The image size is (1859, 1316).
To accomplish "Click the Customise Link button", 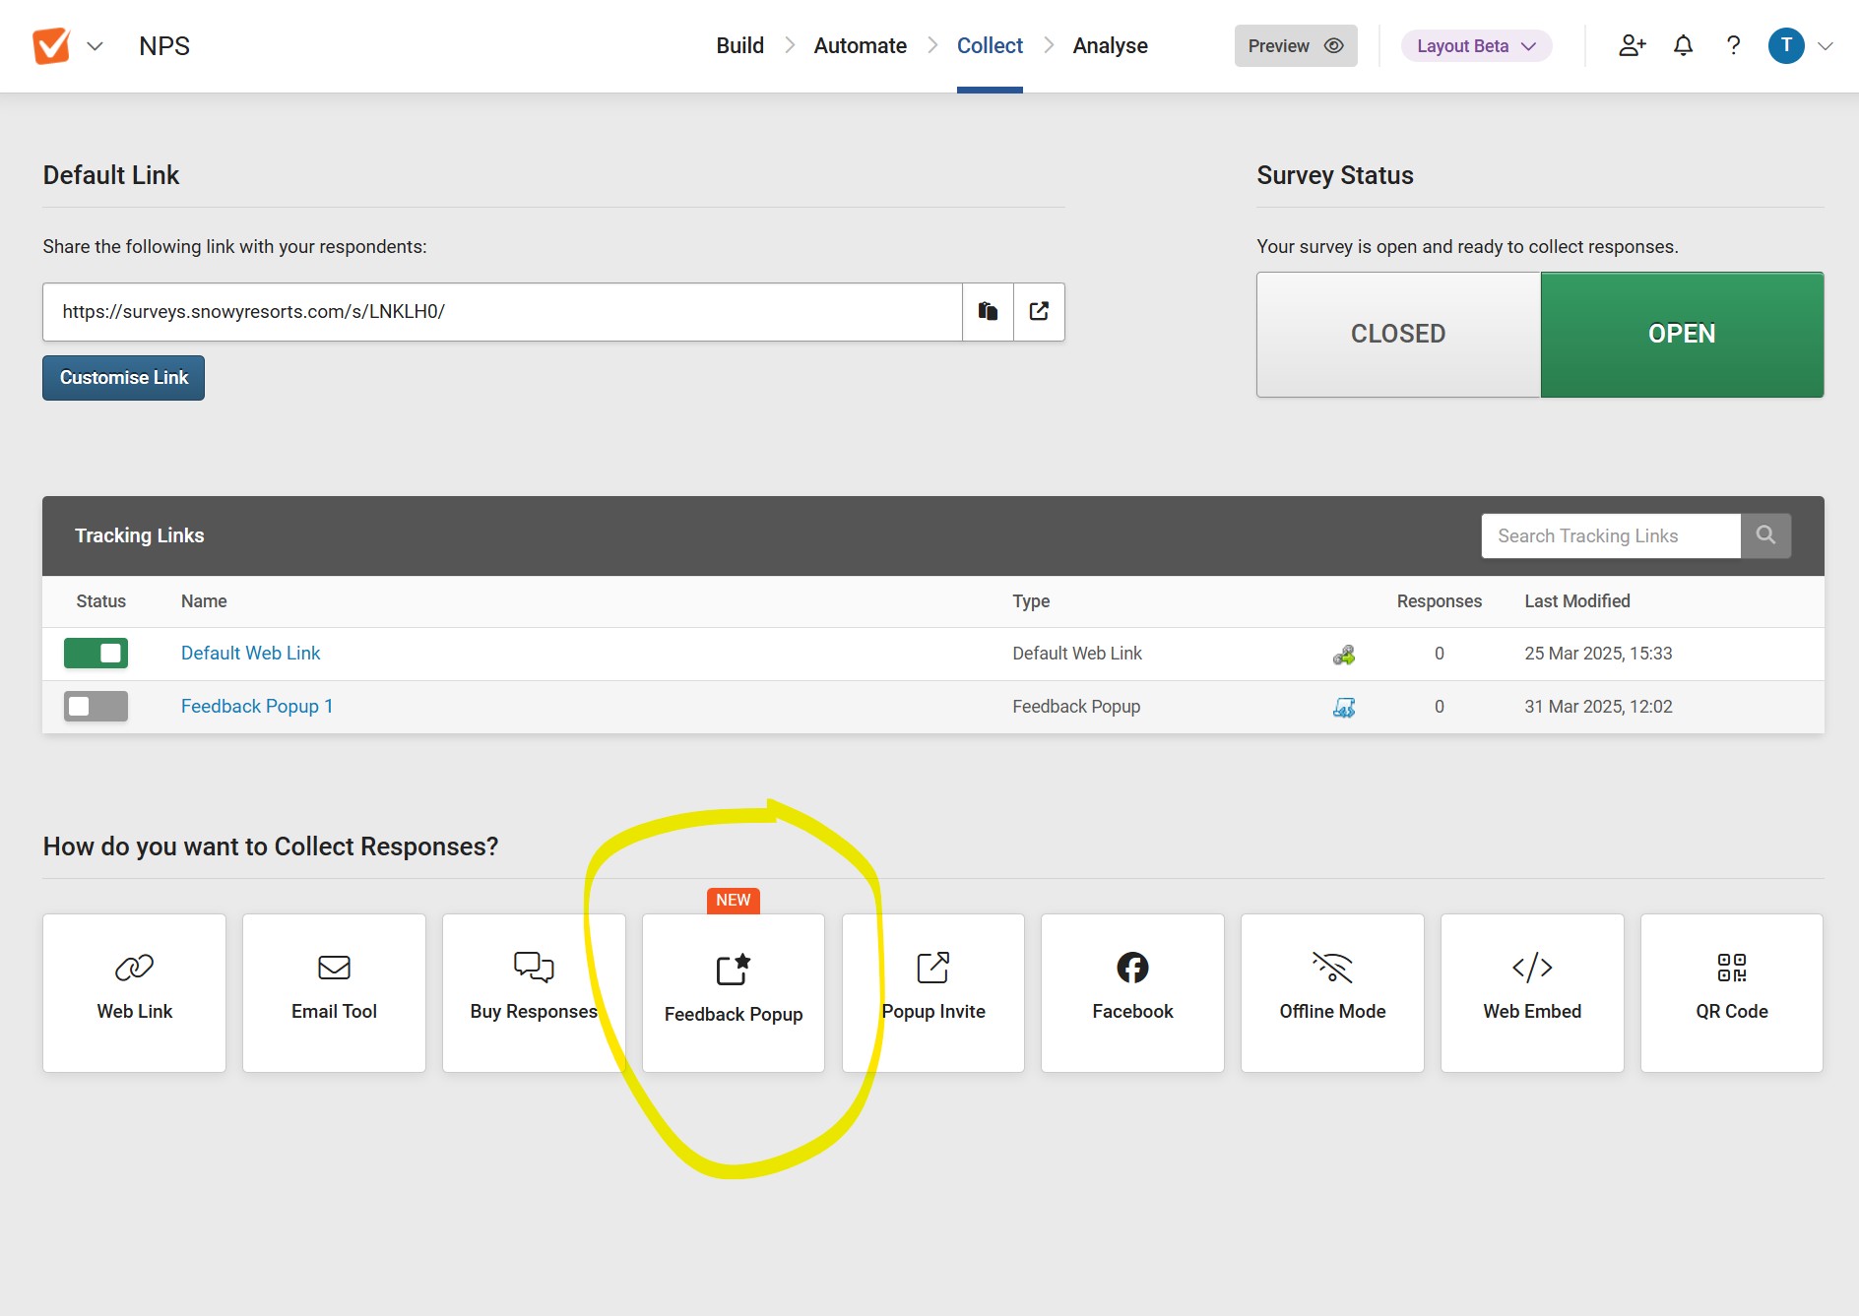I will tap(122, 377).
